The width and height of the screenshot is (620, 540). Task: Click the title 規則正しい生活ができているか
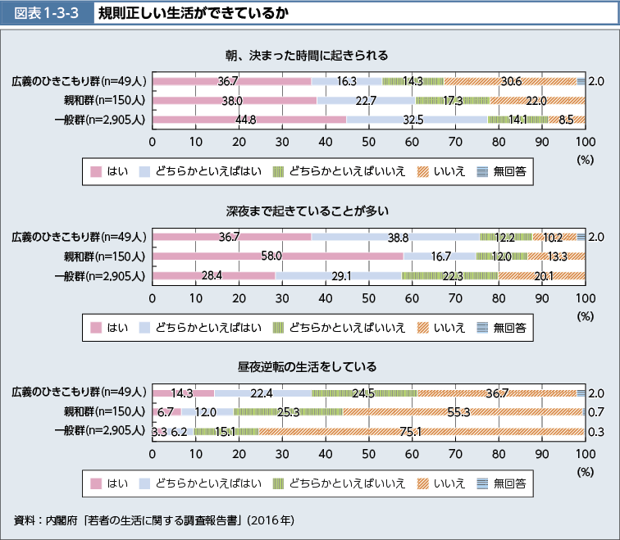click(192, 14)
